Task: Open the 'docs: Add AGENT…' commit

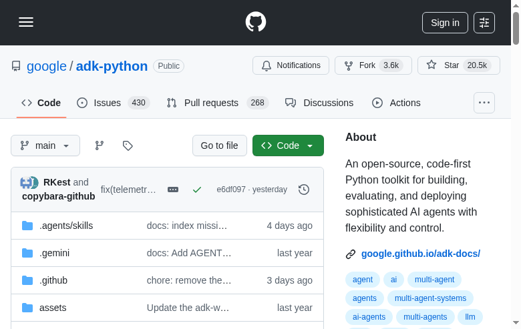Action: tap(189, 253)
